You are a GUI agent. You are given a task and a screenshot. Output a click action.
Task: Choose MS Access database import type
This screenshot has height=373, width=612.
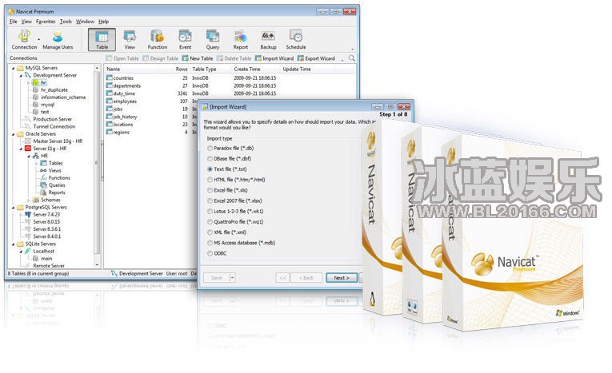click(x=242, y=243)
